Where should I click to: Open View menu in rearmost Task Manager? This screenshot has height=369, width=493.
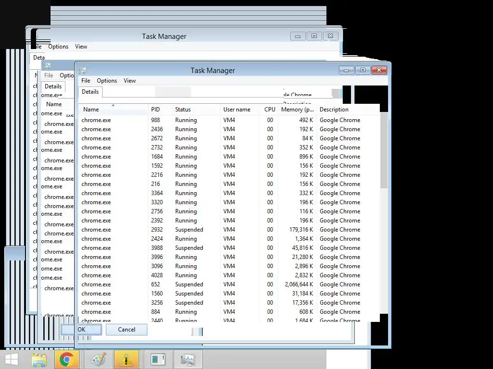coord(81,47)
